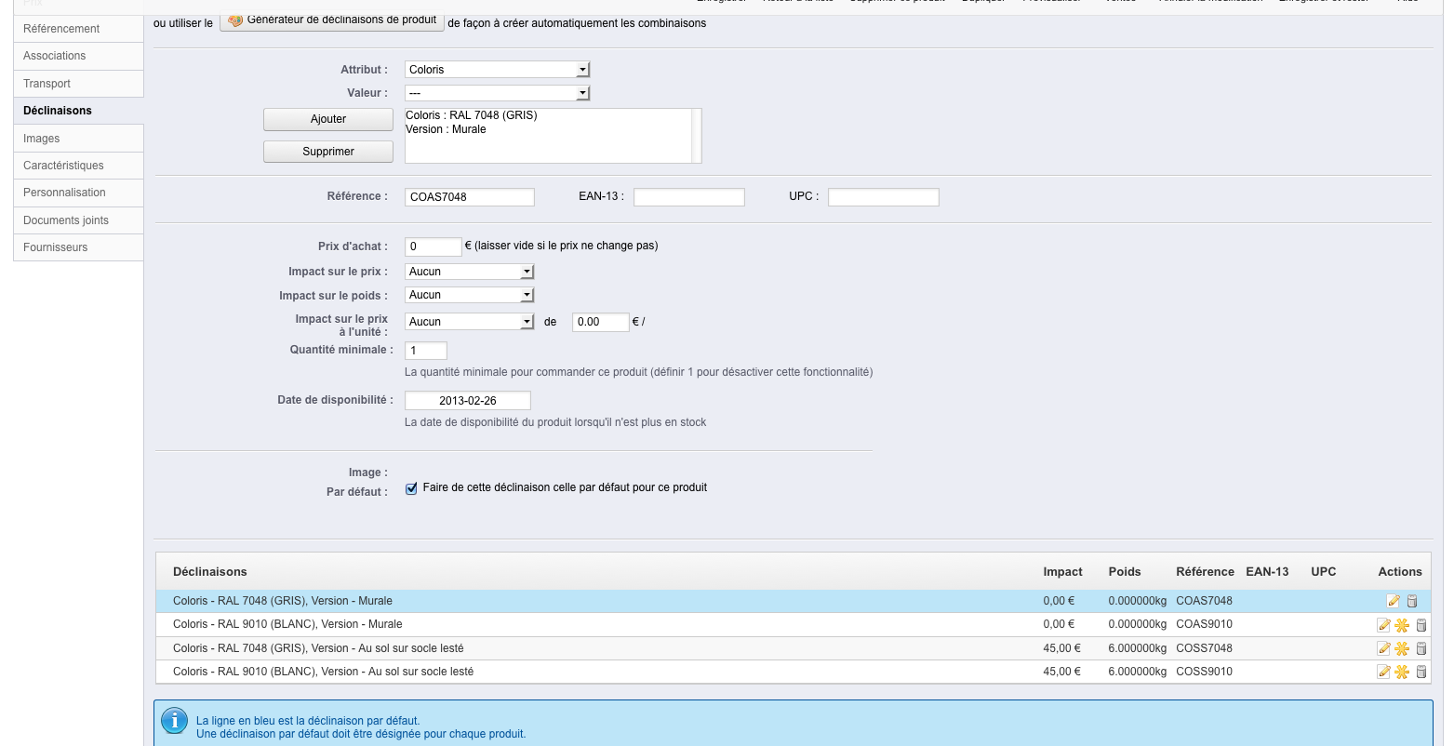Launch the Générateur de déclinaisons de produit
Screen dimensions: 1454x746
(332, 20)
